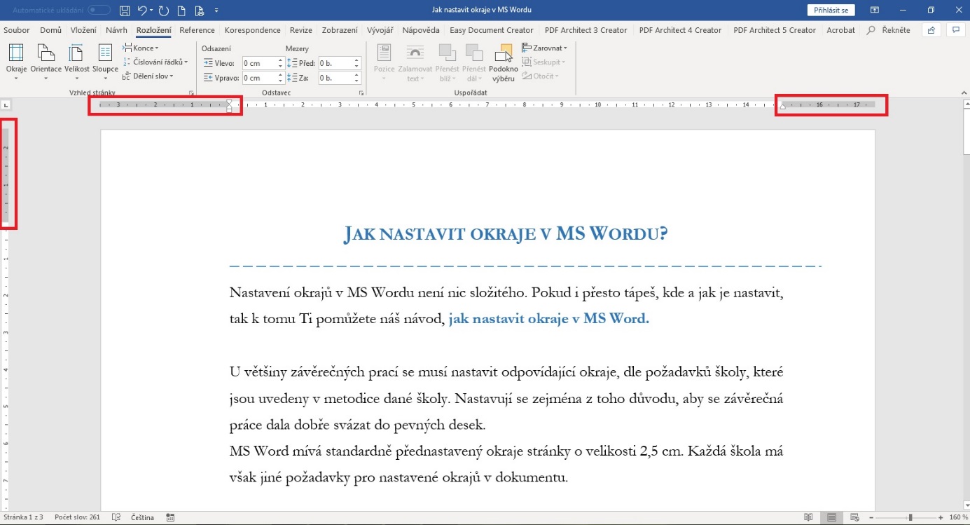Open the Orientace orientation menu
The width and height of the screenshot is (970, 525).
click(46, 62)
